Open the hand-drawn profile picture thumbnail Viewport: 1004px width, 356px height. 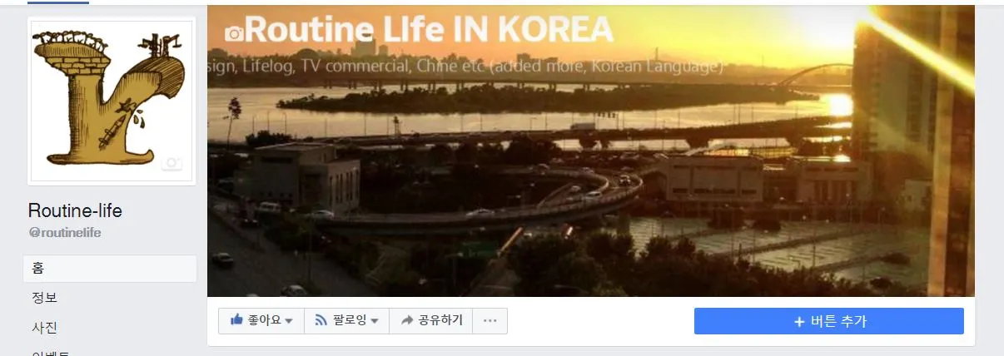112,101
